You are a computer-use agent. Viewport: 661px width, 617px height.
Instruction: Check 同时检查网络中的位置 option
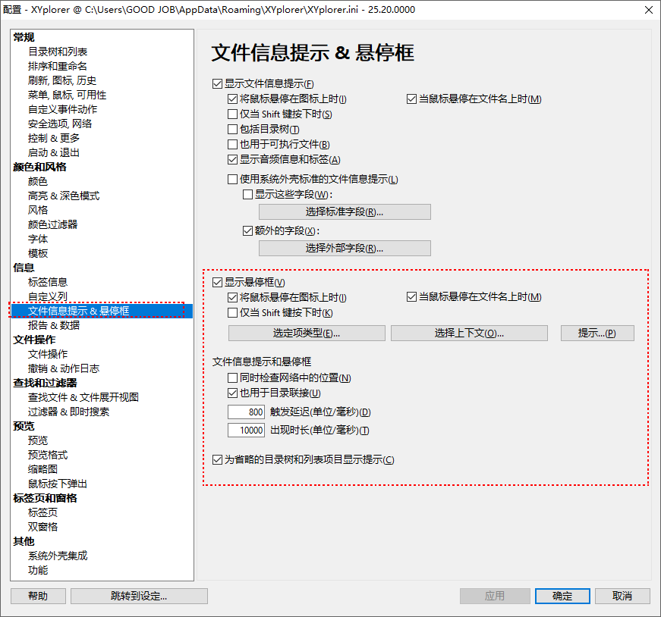tap(233, 378)
